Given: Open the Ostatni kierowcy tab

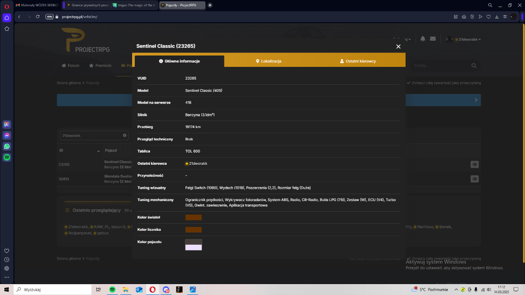Looking at the screenshot, I should click(x=358, y=61).
